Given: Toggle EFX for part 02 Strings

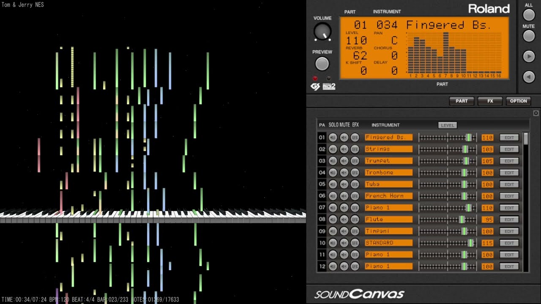Looking at the screenshot, I should [x=355, y=149].
